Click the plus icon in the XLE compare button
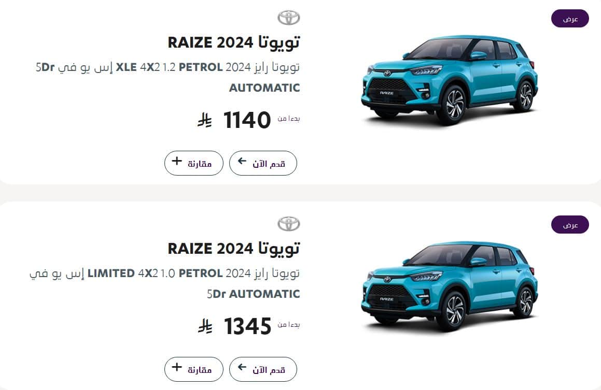The width and height of the screenshot is (601, 390). (177, 161)
